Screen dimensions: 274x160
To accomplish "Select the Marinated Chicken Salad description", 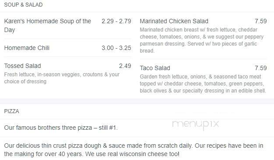I will point(202,40).
